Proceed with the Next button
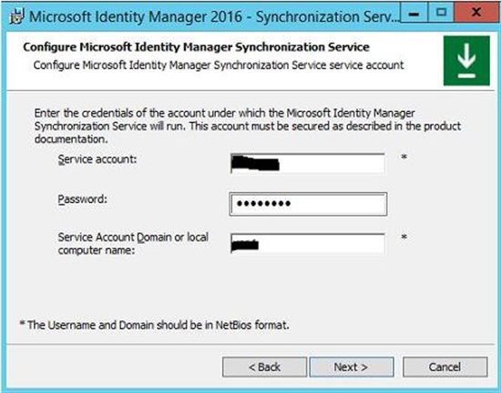The width and height of the screenshot is (501, 393). coord(351,367)
